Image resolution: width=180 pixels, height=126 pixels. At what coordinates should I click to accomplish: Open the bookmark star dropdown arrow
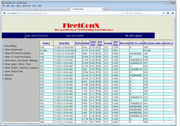click(125, 13)
